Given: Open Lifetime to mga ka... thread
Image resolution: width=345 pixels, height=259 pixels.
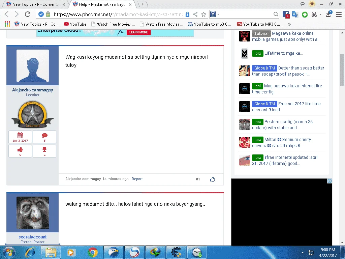Looking at the screenshot, I should coord(284,53).
